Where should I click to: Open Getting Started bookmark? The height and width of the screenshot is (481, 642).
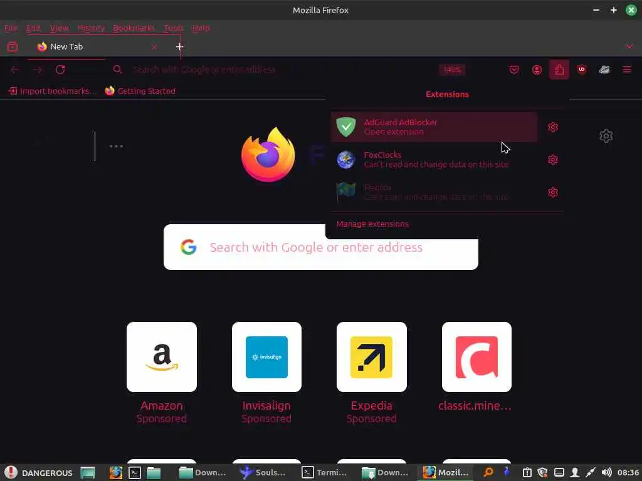pyautogui.click(x=140, y=91)
